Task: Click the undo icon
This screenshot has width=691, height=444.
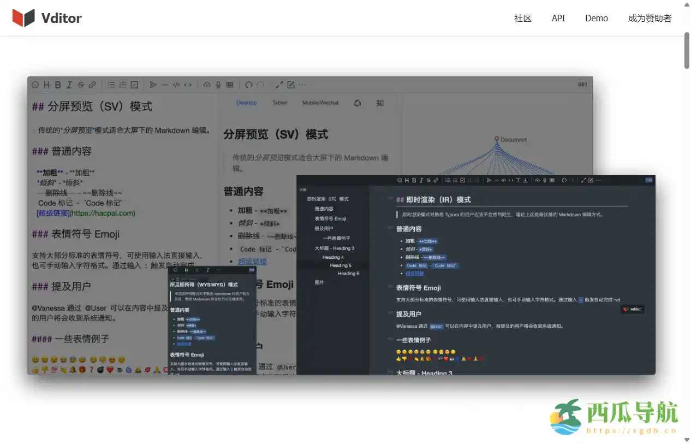Action: [249, 85]
